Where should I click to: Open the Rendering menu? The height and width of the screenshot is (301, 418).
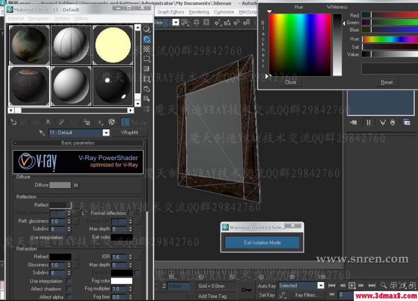coord(199,12)
